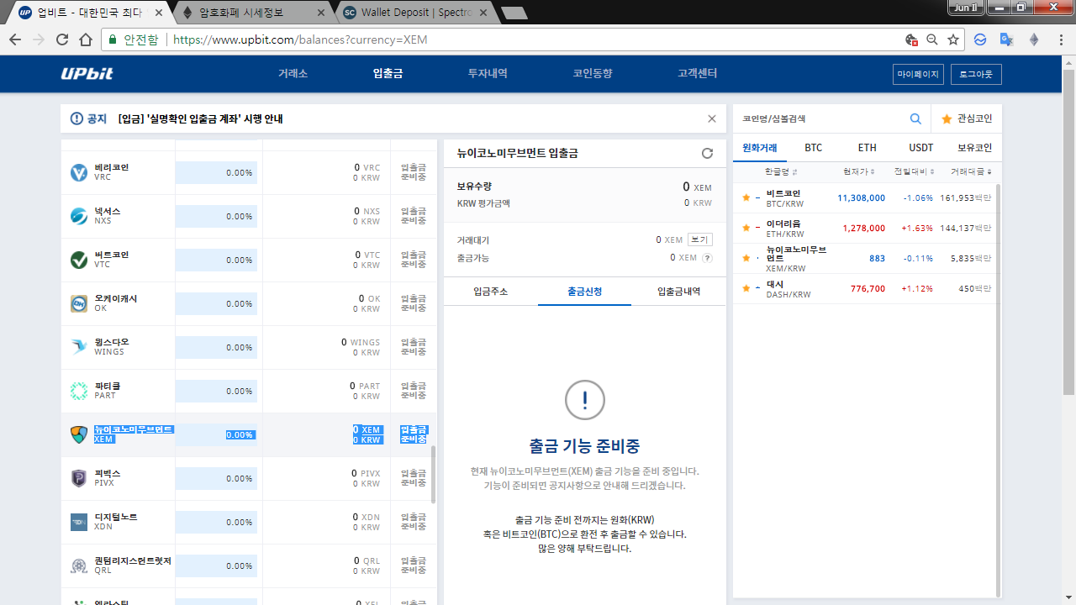Open the 투자내역 menu in header
The height and width of the screenshot is (605, 1076).
coord(488,74)
